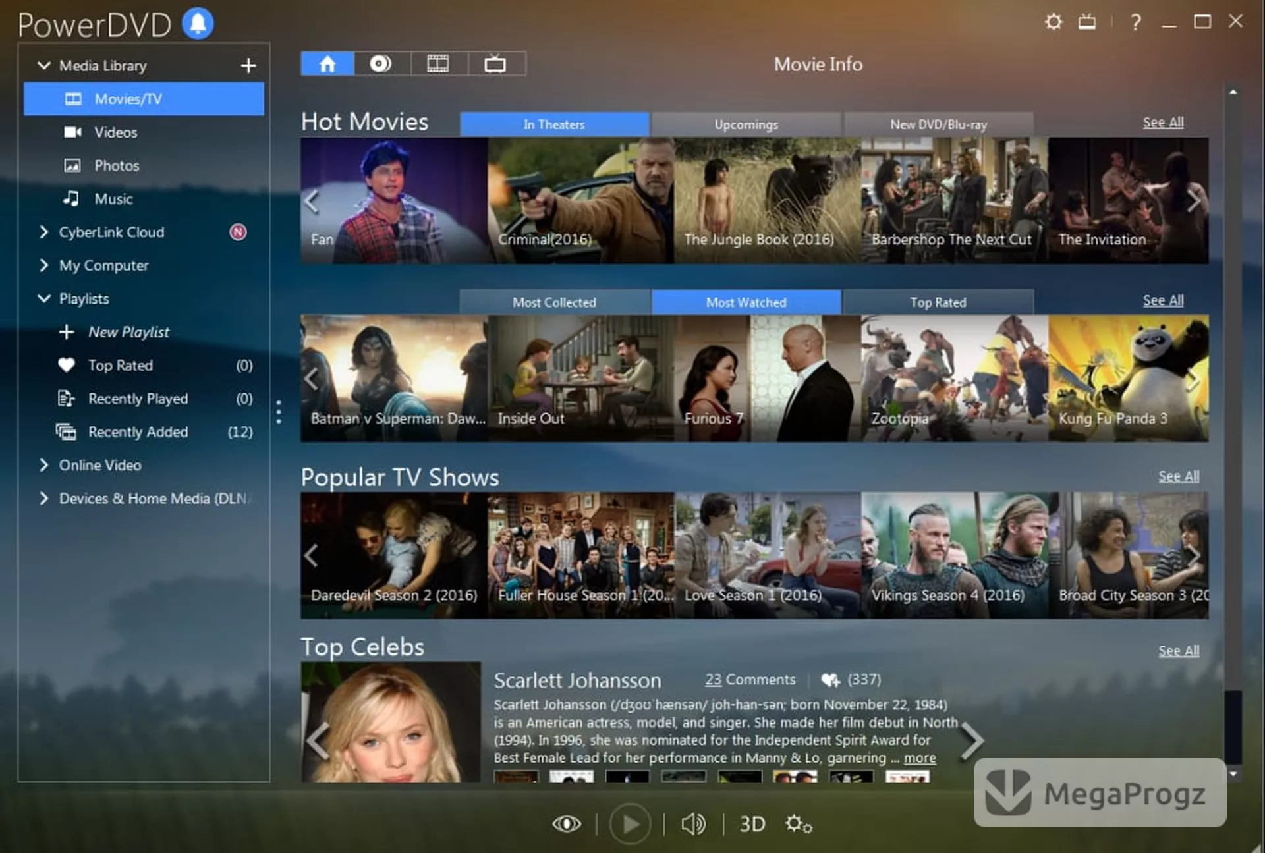Screen dimensions: 1265x853
Task: Toggle TrueTheater eye icon in playback bar
Action: click(x=567, y=823)
